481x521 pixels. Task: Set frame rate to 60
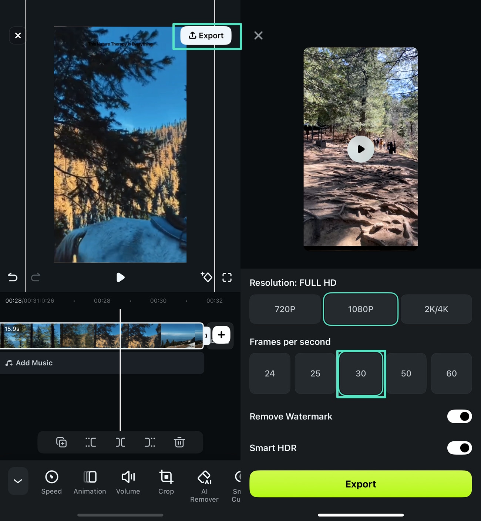coord(451,373)
